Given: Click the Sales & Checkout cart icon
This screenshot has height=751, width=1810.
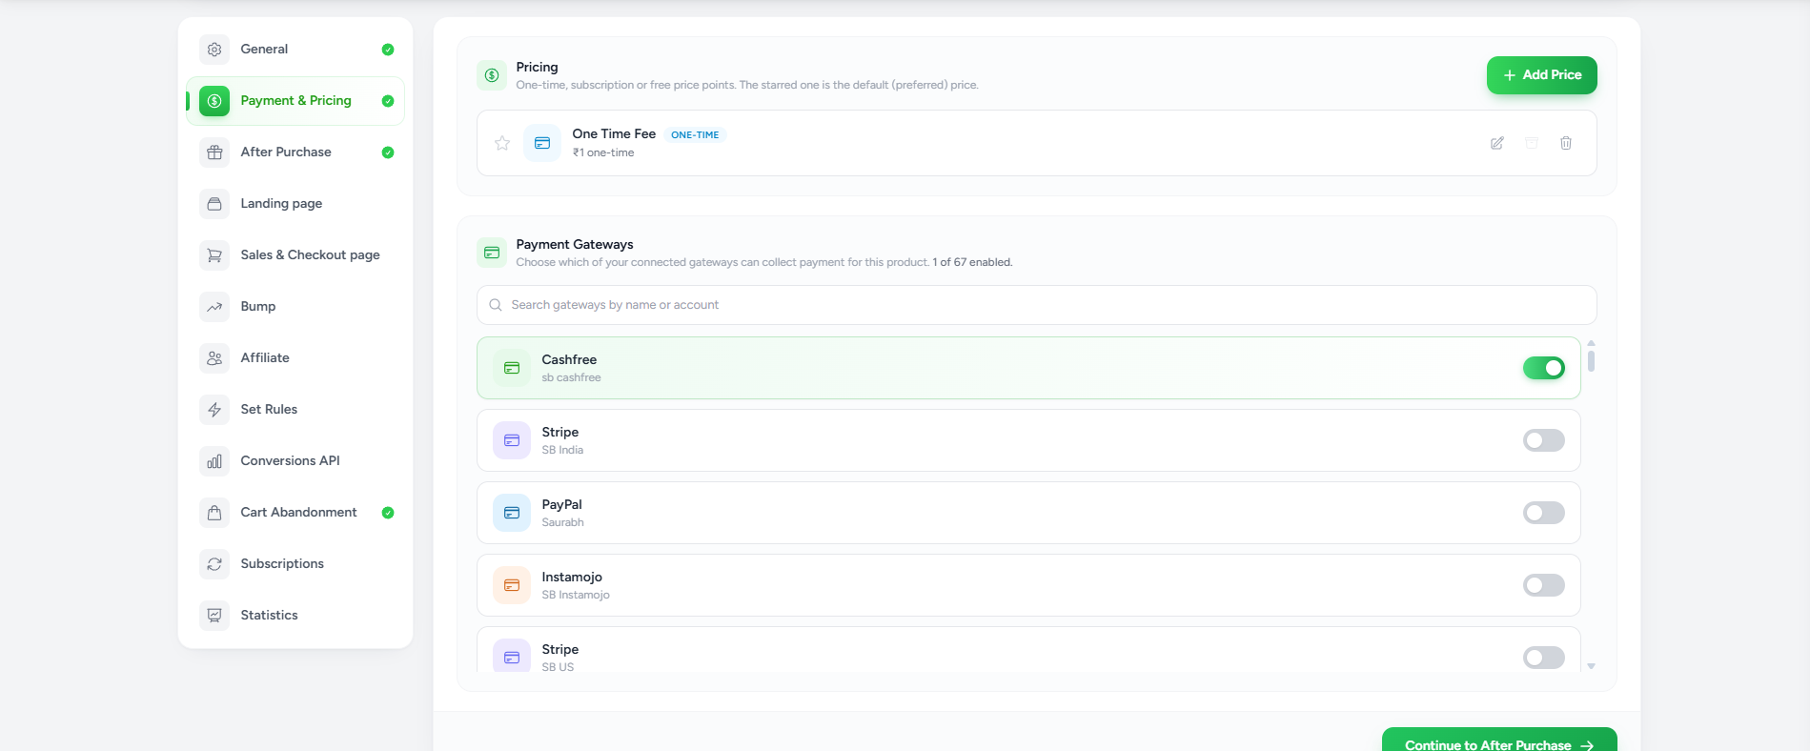Looking at the screenshot, I should [x=214, y=255].
